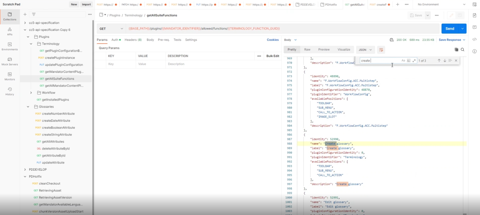Click the response search magnifier icon

point(462,50)
